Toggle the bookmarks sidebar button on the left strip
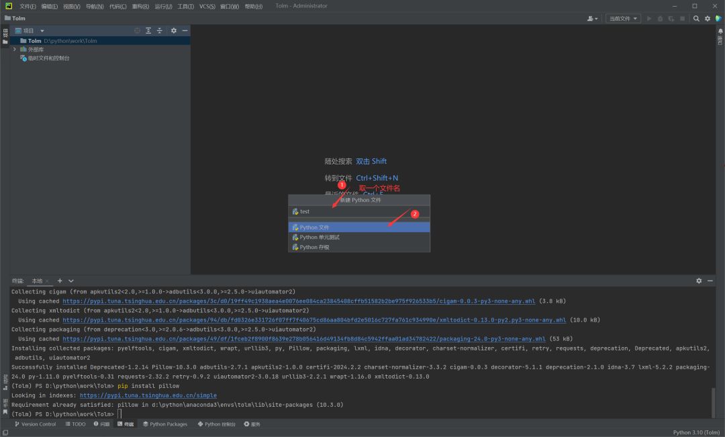725x437 pixels. (x=5, y=406)
